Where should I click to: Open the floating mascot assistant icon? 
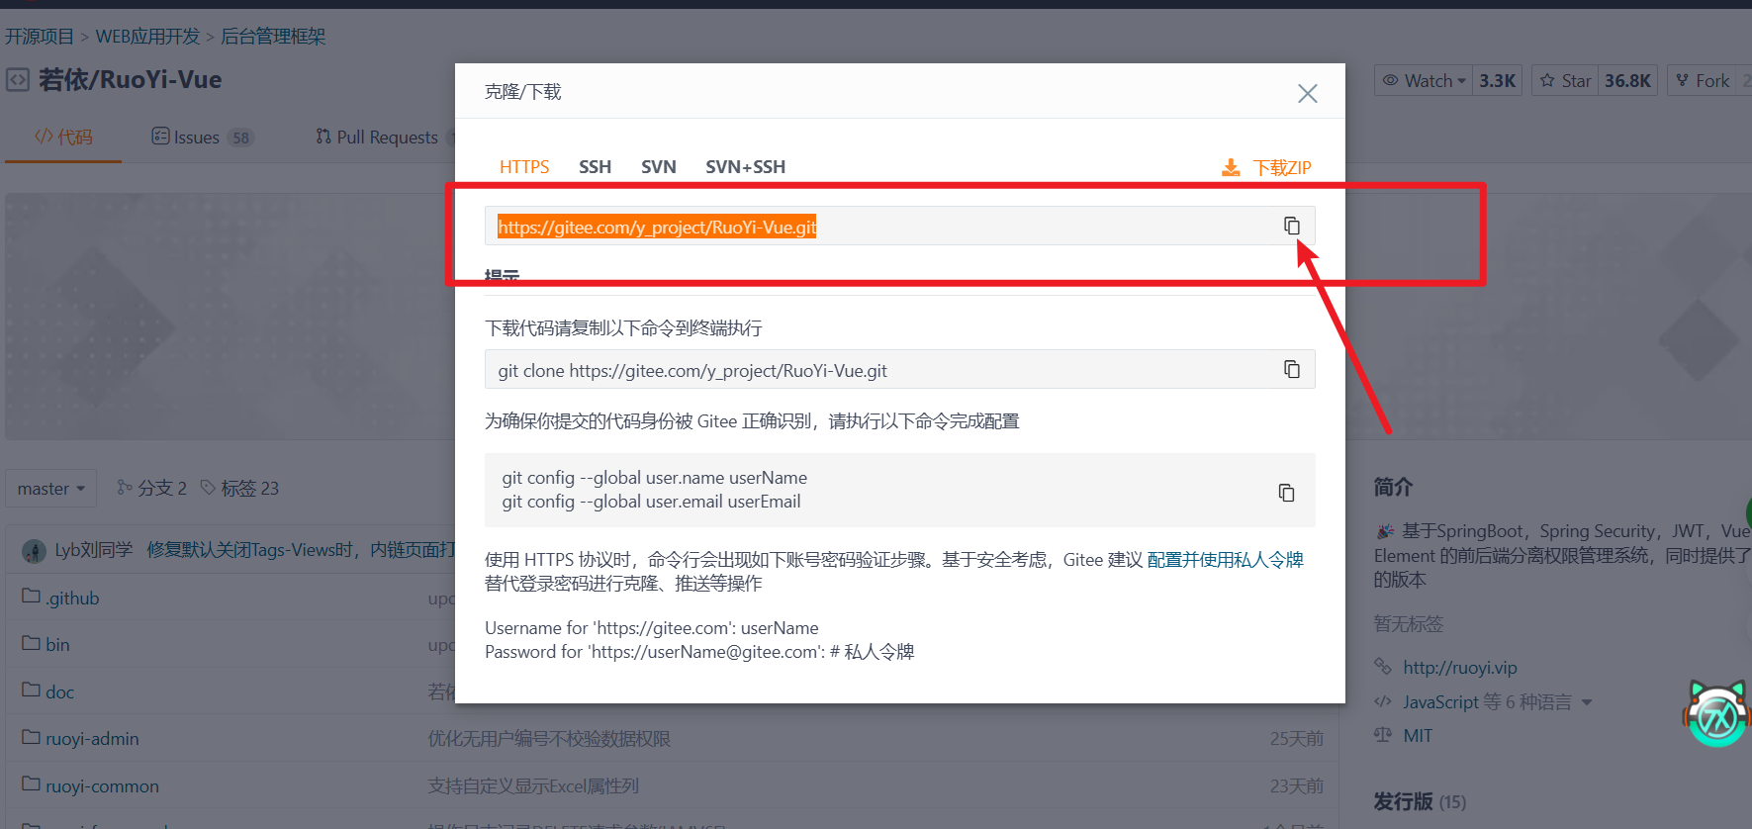(x=1716, y=713)
